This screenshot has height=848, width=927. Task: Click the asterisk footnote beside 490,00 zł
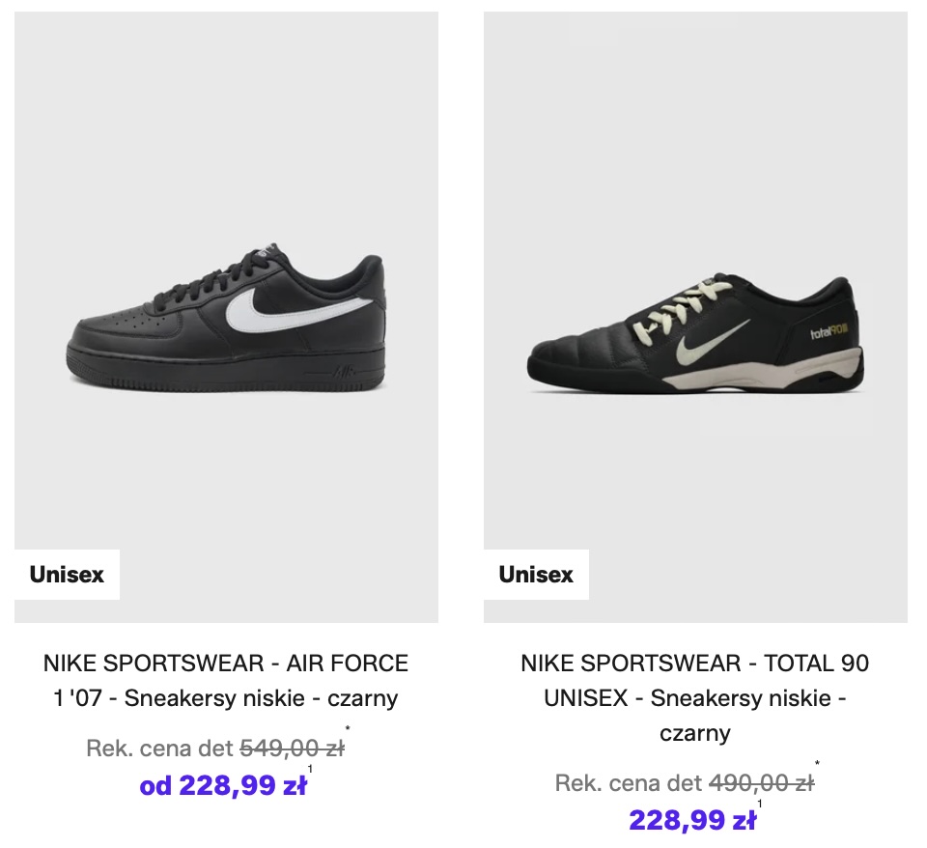coord(817,765)
